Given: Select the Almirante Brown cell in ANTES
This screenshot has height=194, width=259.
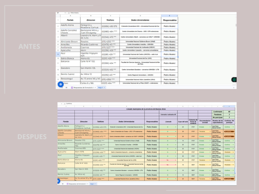Looking at the screenshot, I should (x=70, y=42).
